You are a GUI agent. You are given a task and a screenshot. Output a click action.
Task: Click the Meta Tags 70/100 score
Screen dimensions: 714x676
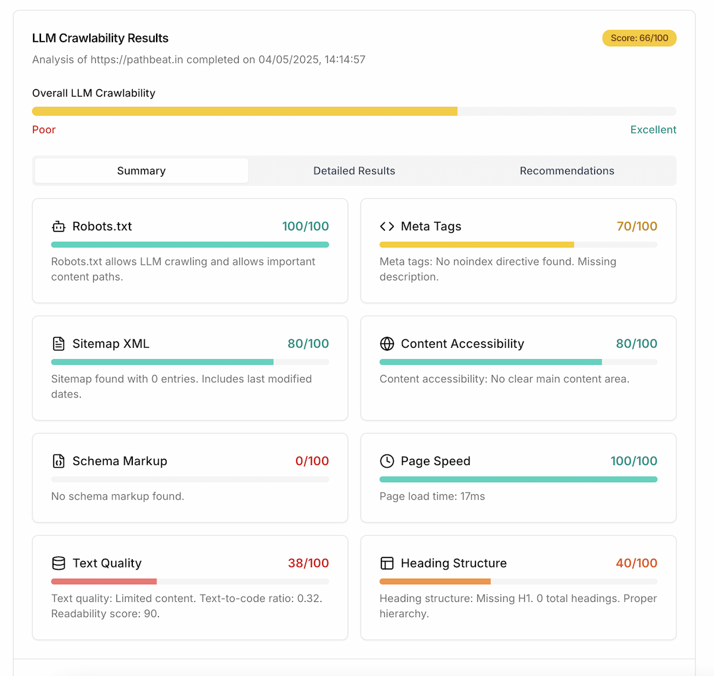[x=637, y=226]
